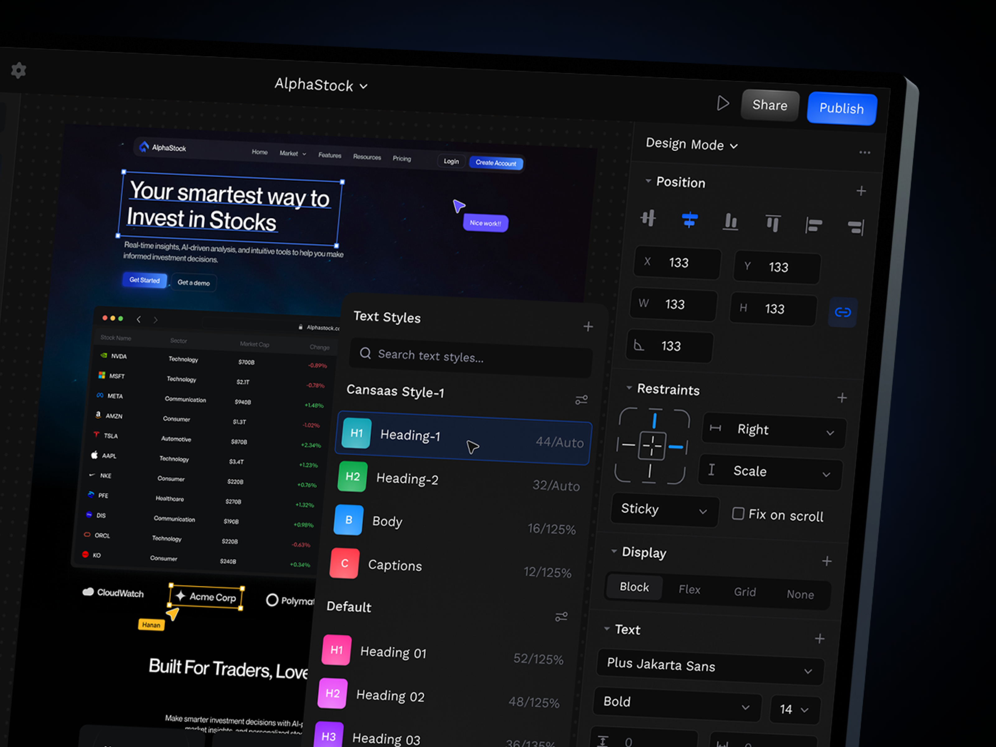
Task: Collapse the Restraints section
Action: pyautogui.click(x=629, y=388)
